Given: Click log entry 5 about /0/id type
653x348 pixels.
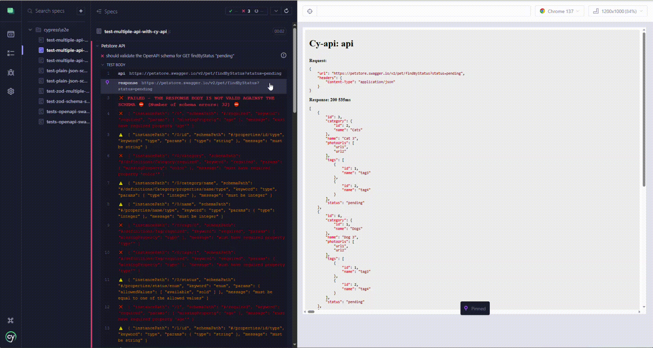Looking at the screenshot, I should [x=201, y=141].
